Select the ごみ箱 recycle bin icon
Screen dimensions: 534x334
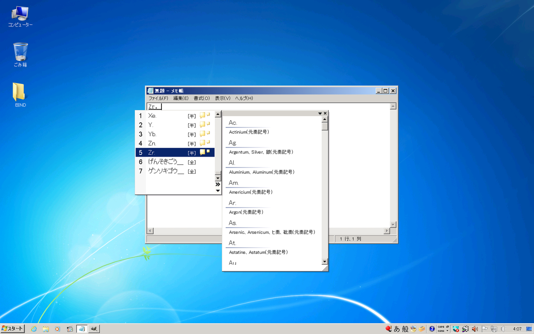[20, 55]
